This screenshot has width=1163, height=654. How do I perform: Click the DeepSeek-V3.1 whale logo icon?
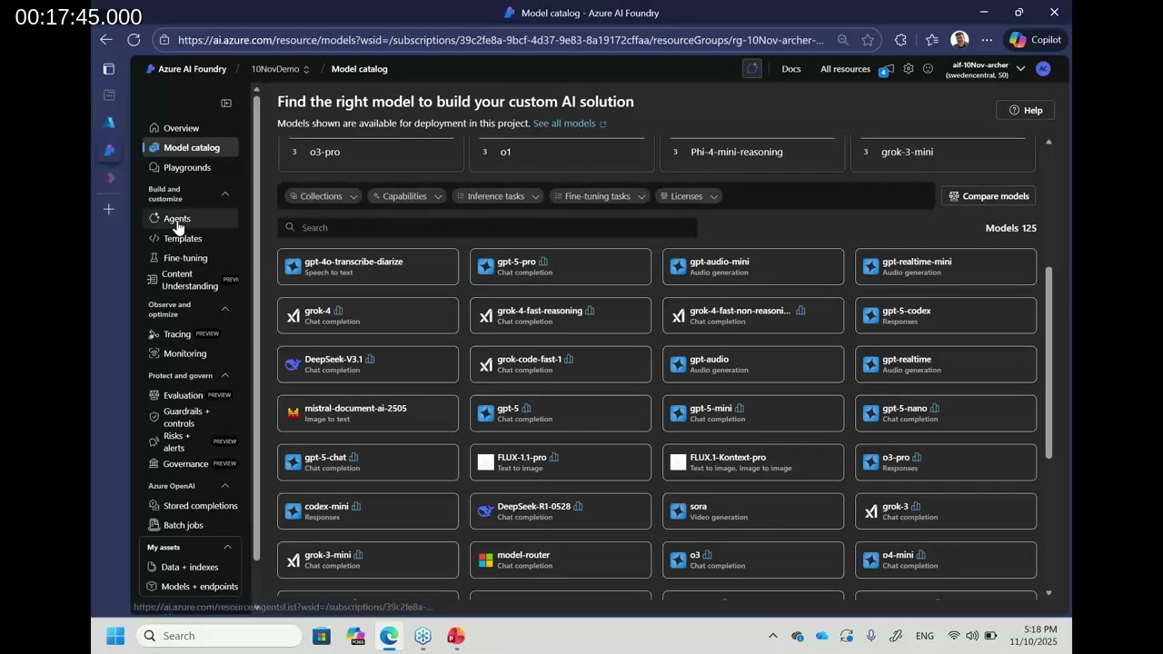pyautogui.click(x=293, y=364)
